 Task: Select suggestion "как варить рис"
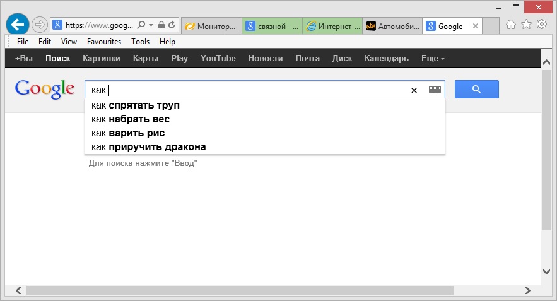[265, 133]
